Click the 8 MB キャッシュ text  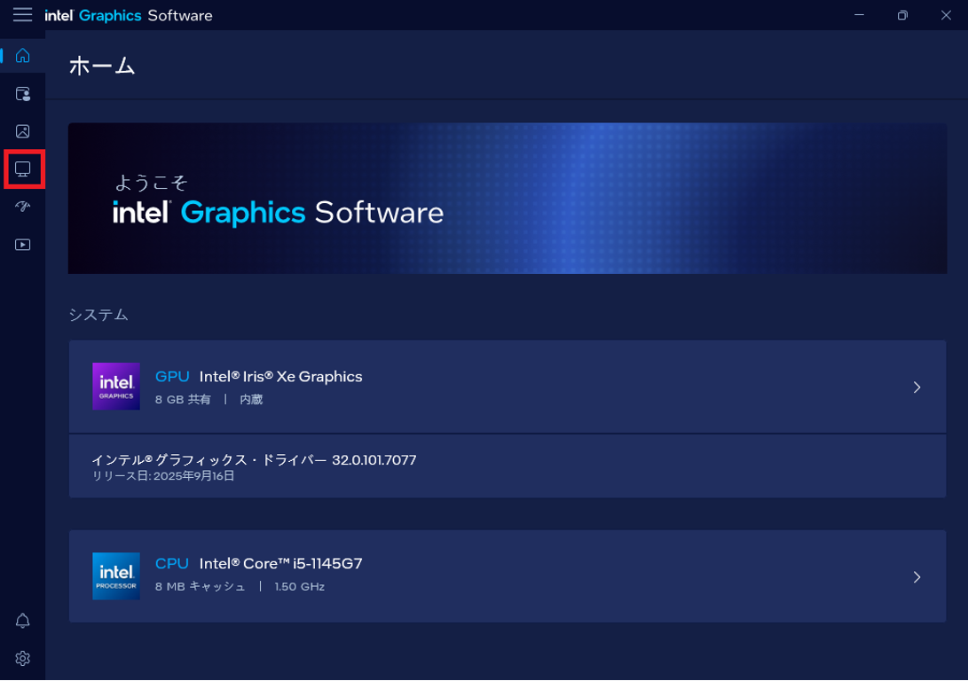tap(200, 587)
